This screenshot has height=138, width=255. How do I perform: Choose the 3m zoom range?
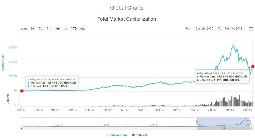[57, 29]
